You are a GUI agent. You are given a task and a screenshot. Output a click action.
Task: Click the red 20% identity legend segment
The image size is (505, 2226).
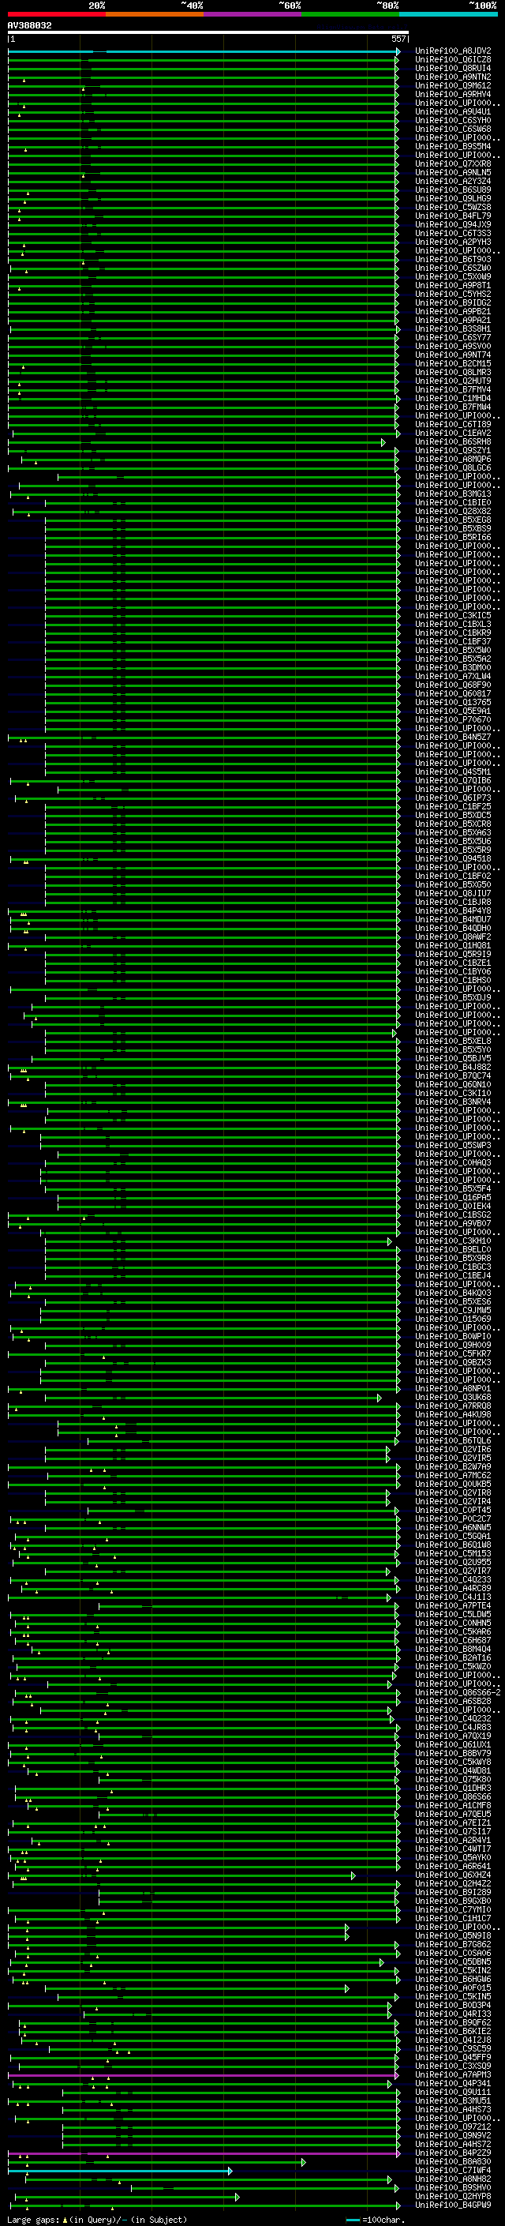tap(56, 14)
